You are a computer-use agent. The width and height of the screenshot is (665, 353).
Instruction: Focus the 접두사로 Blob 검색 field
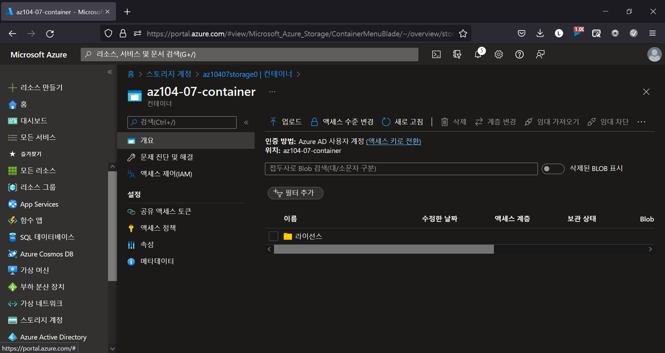pyautogui.click(x=401, y=169)
